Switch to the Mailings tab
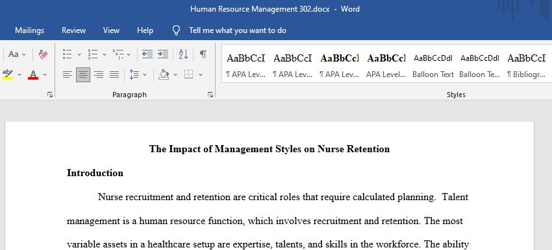This screenshot has width=552, height=250. point(30,30)
